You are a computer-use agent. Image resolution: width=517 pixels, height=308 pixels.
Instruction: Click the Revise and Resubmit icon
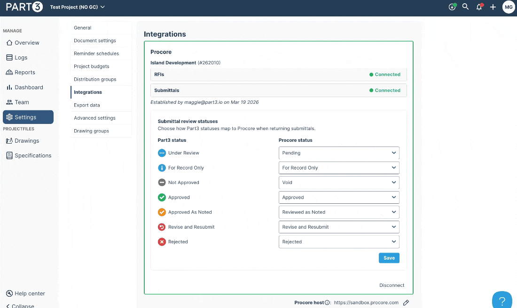pos(162,227)
